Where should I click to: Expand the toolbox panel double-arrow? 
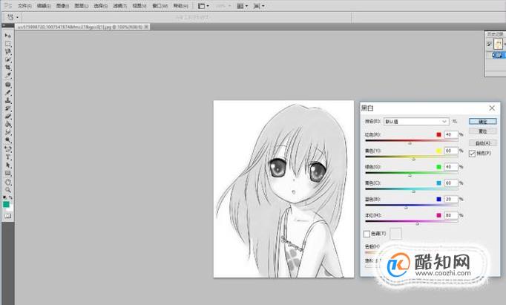(x=4, y=25)
